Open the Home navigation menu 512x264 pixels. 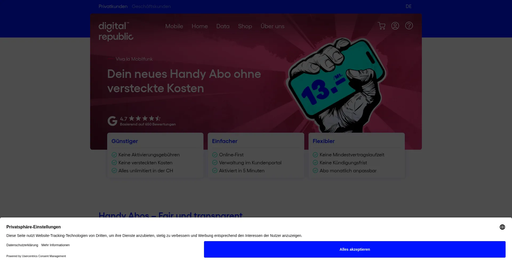tap(199, 26)
